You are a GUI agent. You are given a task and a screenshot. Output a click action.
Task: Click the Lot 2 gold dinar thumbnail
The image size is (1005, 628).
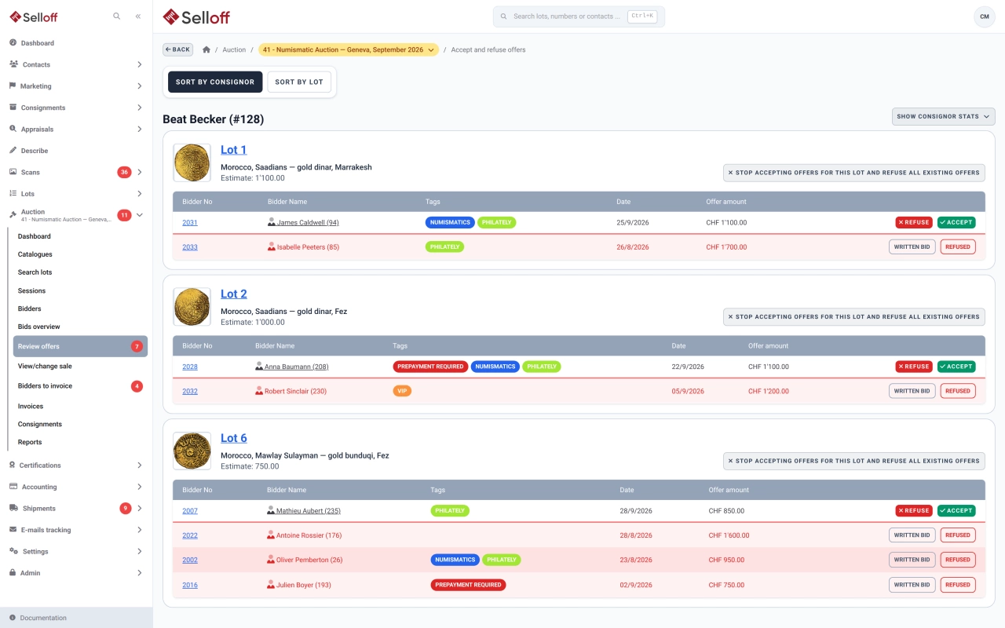click(x=192, y=307)
